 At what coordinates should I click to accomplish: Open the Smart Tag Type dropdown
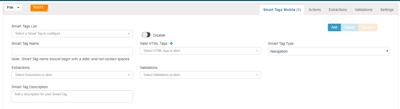(x=329, y=51)
